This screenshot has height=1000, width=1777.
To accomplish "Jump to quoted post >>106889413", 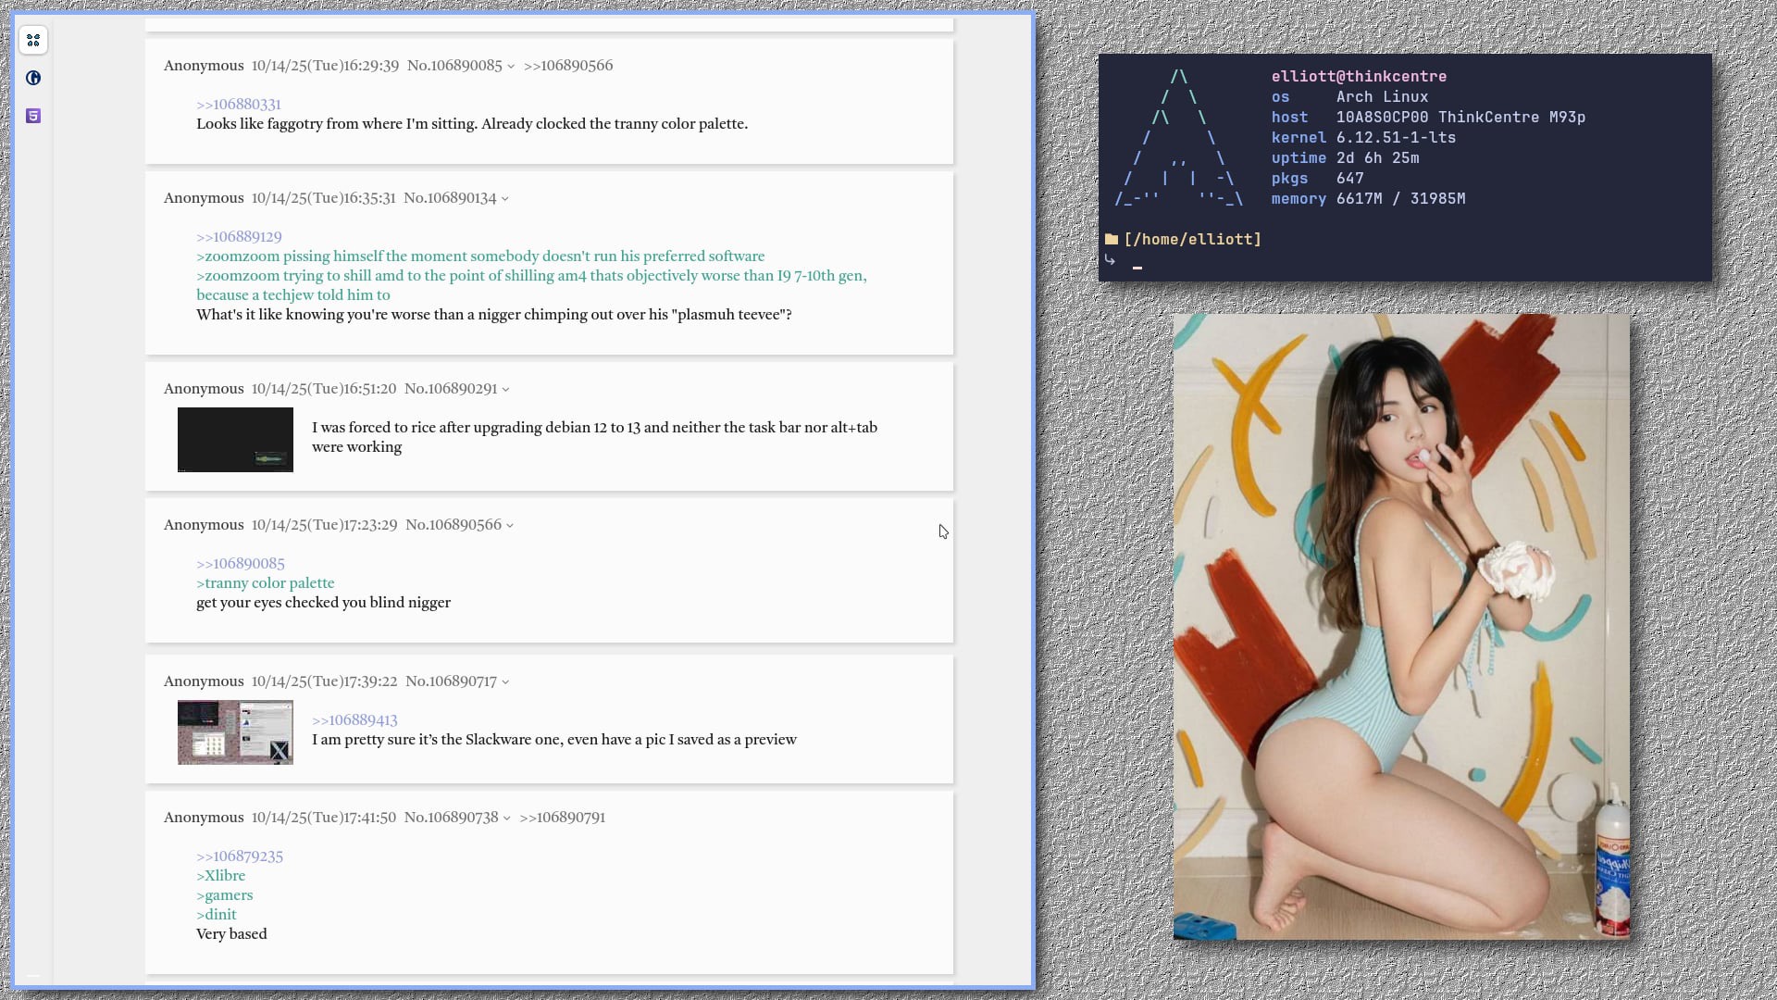I will (354, 720).
